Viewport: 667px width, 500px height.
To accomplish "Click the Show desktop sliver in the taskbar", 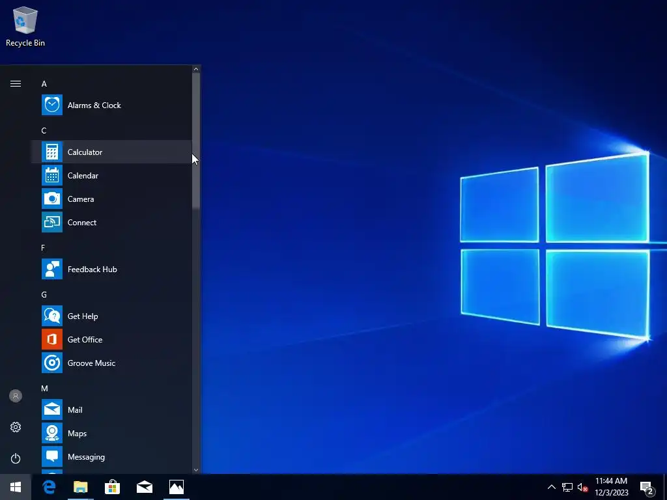I will click(665, 487).
